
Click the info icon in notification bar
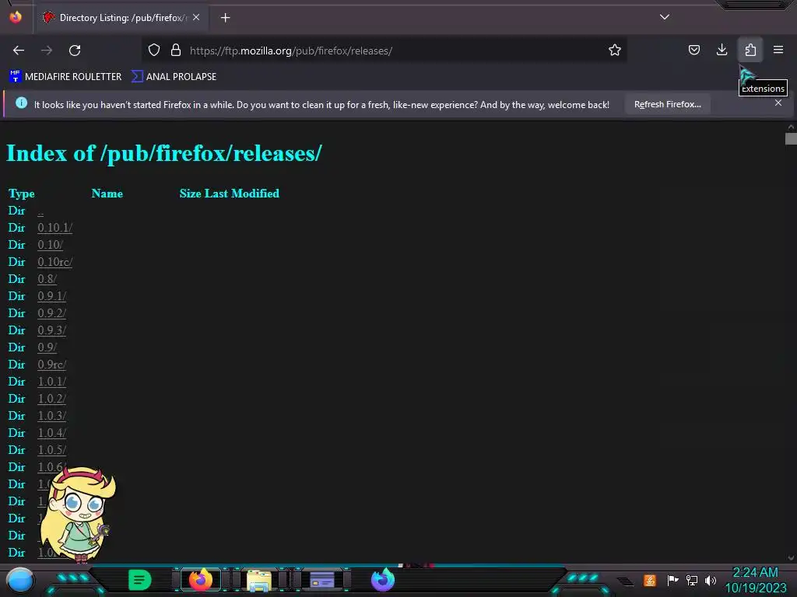pyautogui.click(x=21, y=103)
